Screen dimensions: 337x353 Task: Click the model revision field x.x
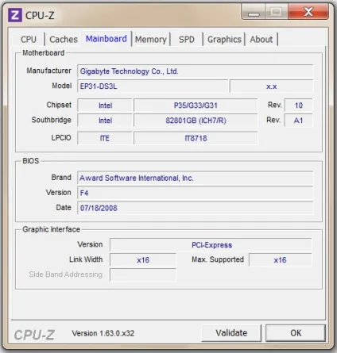271,86
